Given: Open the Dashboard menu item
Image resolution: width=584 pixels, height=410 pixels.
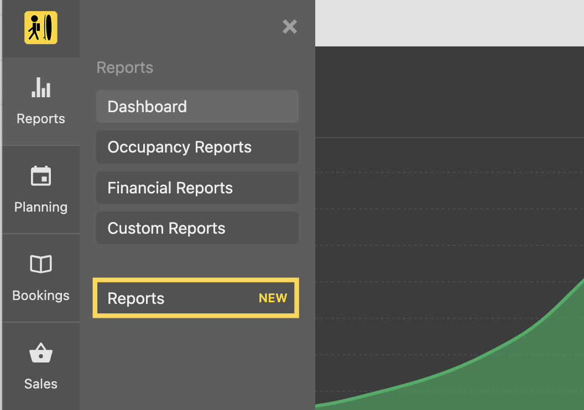Looking at the screenshot, I should (x=197, y=107).
